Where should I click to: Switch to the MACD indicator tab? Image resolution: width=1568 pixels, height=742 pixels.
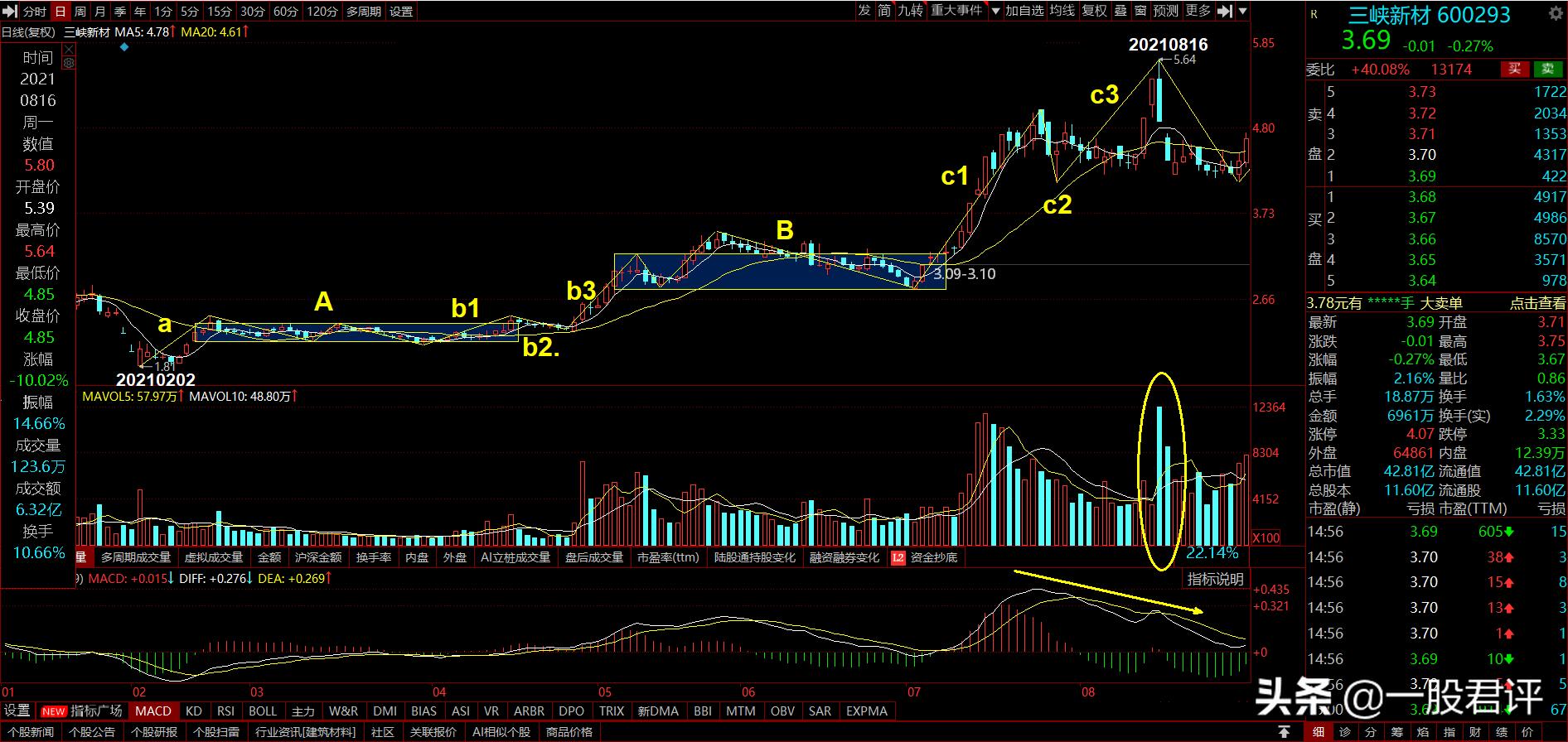pos(153,711)
